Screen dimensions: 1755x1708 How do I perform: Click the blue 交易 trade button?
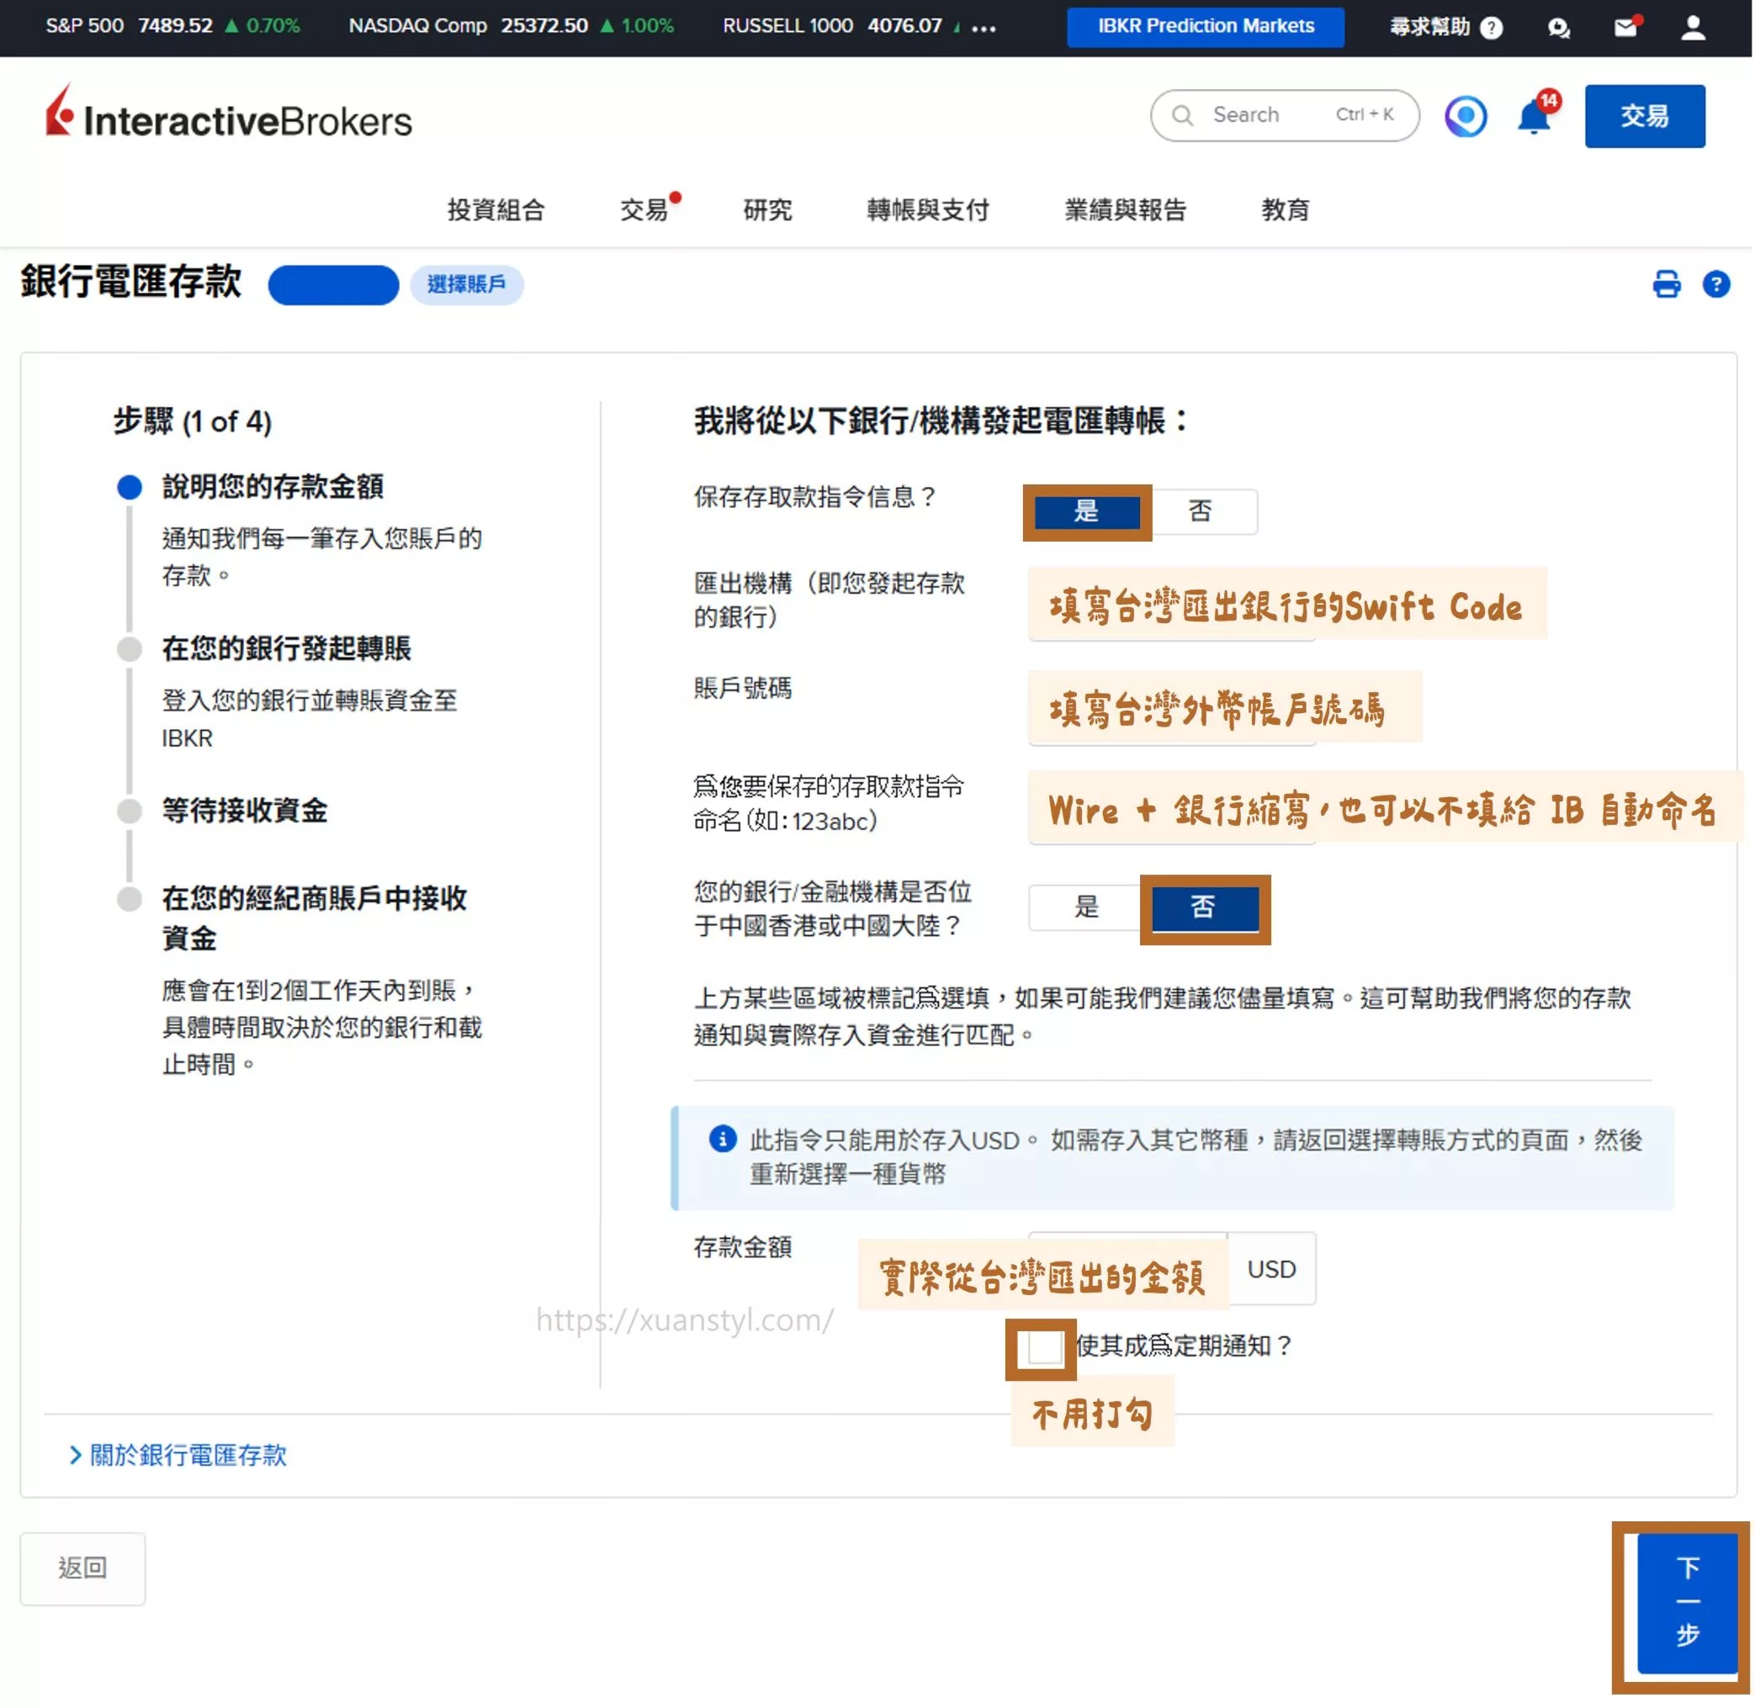pyautogui.click(x=1644, y=116)
